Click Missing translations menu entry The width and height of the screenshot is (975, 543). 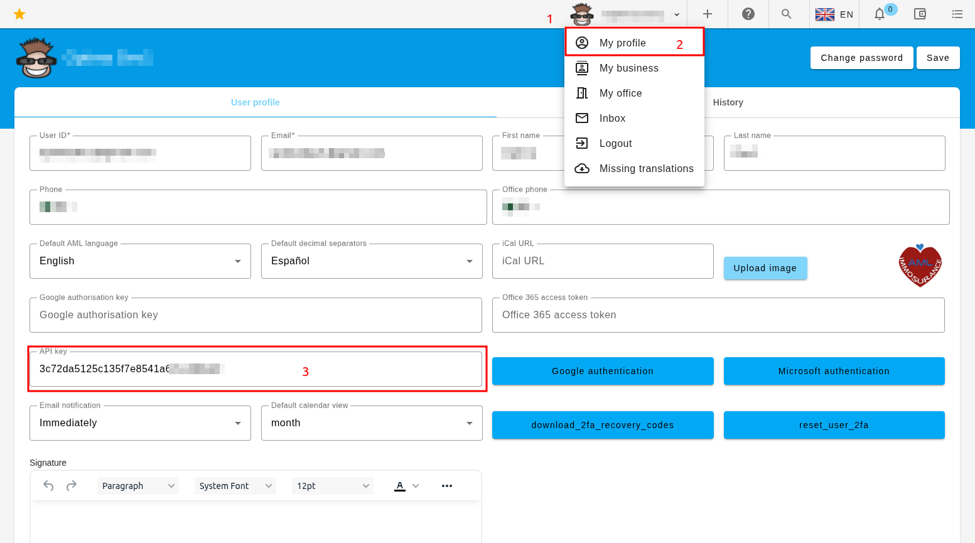[x=634, y=168]
